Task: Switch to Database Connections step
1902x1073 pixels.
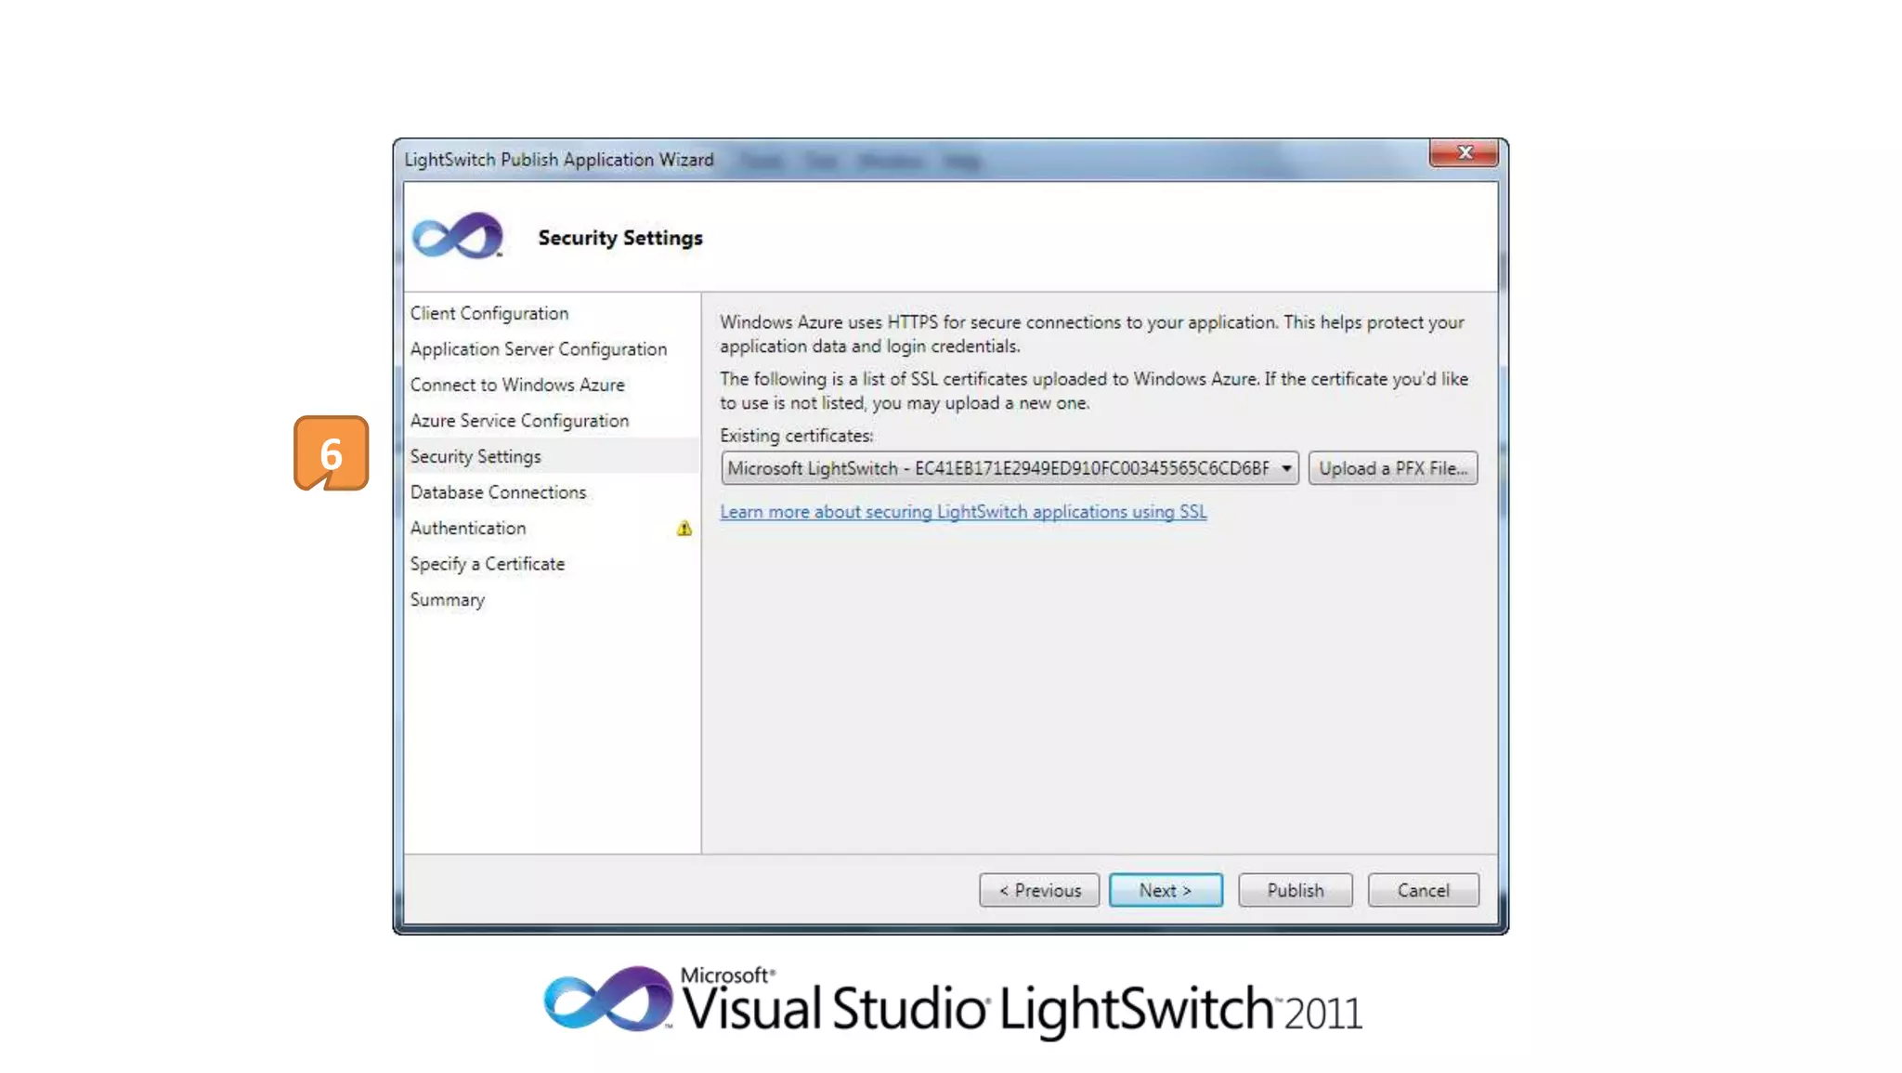Action: pyautogui.click(x=498, y=492)
